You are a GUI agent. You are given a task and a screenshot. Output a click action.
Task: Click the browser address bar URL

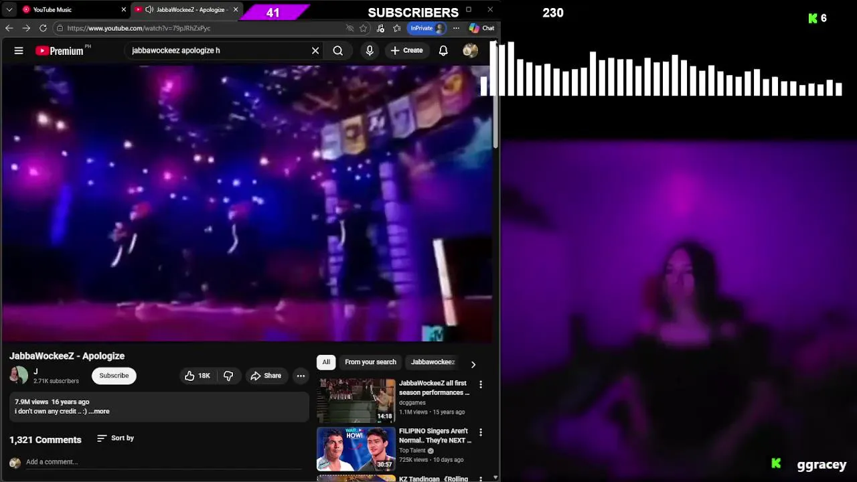pos(139,28)
